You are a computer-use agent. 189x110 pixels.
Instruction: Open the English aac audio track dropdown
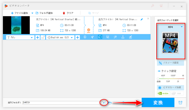[60, 37]
